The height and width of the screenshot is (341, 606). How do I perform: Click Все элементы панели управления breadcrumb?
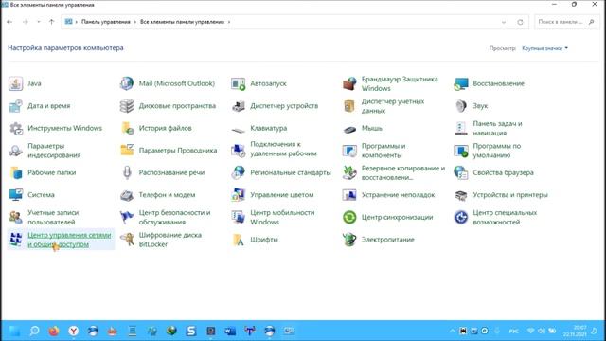point(182,22)
